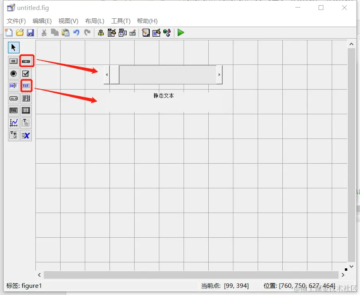Select the Axes component
360x295 pixels.
[x=14, y=123]
